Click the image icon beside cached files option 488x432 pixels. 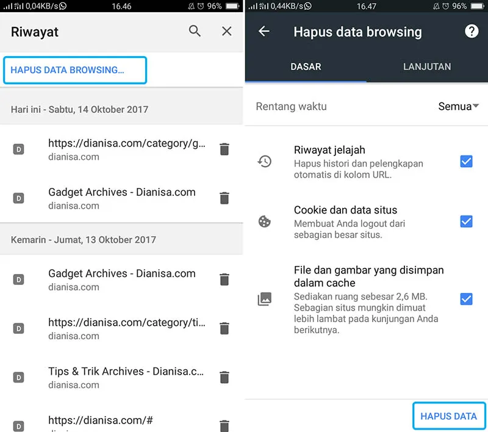[x=264, y=299]
